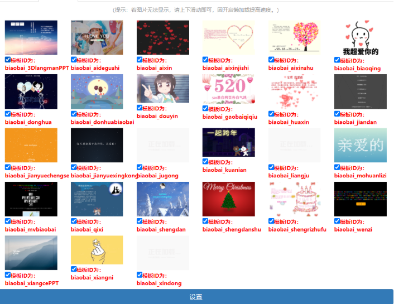This screenshot has width=394, height=304.
Task: Click the blue 设置 button
Action: pyautogui.click(x=196, y=297)
